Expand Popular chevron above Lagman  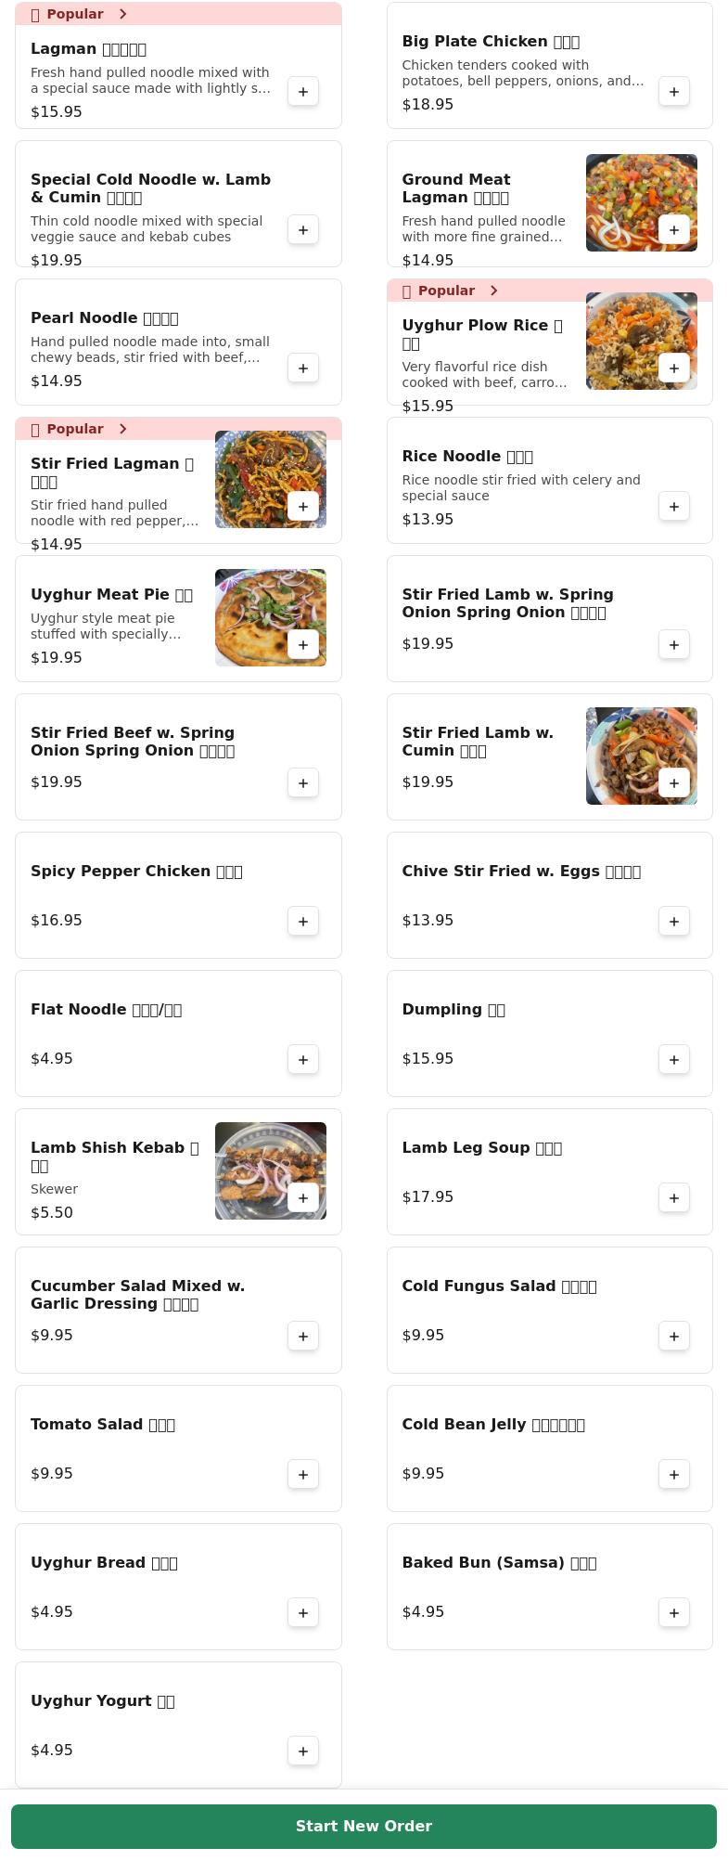click(122, 14)
